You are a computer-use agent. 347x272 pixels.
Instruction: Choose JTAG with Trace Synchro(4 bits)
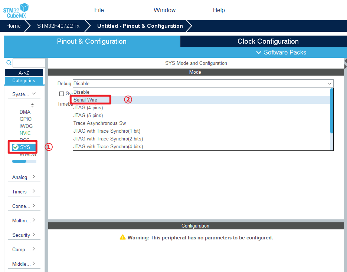[202, 146]
